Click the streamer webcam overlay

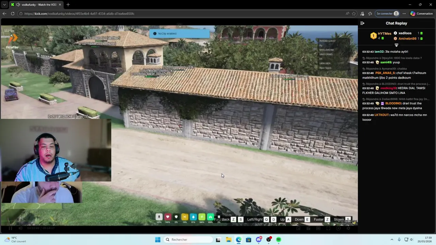click(56, 150)
